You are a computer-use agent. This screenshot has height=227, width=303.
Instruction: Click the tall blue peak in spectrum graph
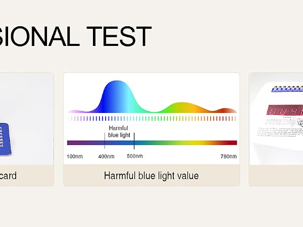click(118, 96)
